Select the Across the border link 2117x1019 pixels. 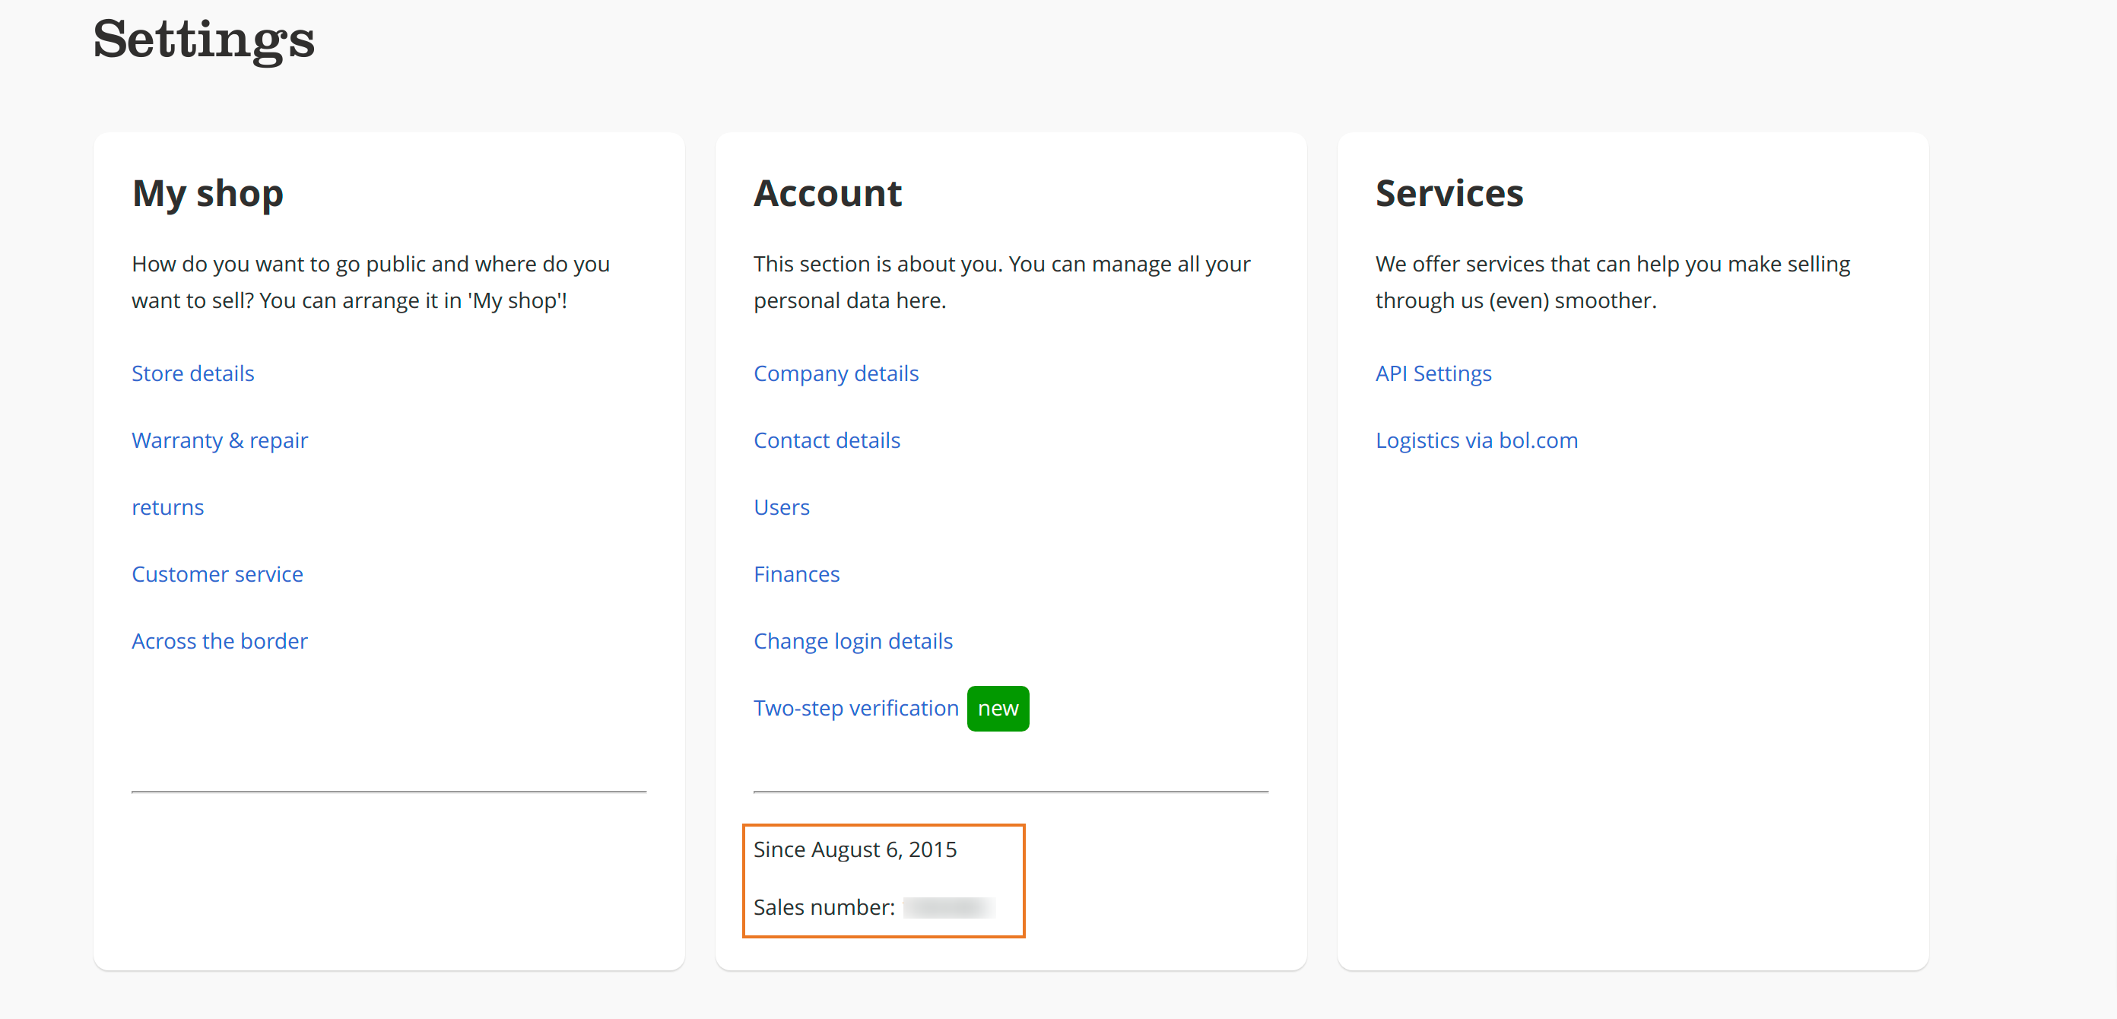point(220,640)
